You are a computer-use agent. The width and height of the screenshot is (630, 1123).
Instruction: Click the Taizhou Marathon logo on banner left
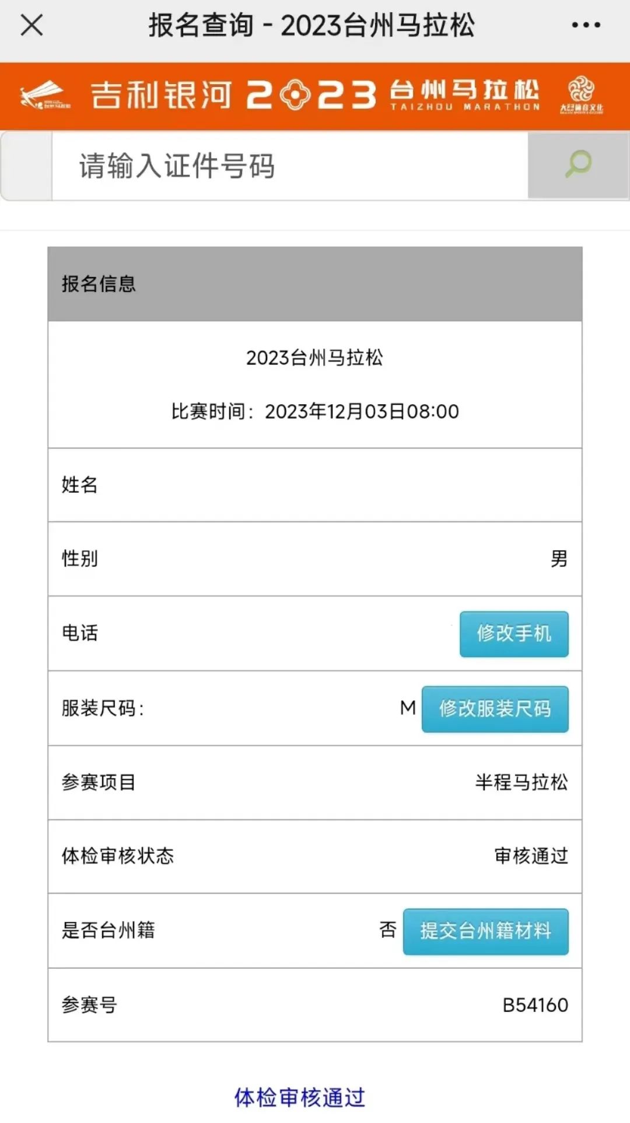coord(45,96)
